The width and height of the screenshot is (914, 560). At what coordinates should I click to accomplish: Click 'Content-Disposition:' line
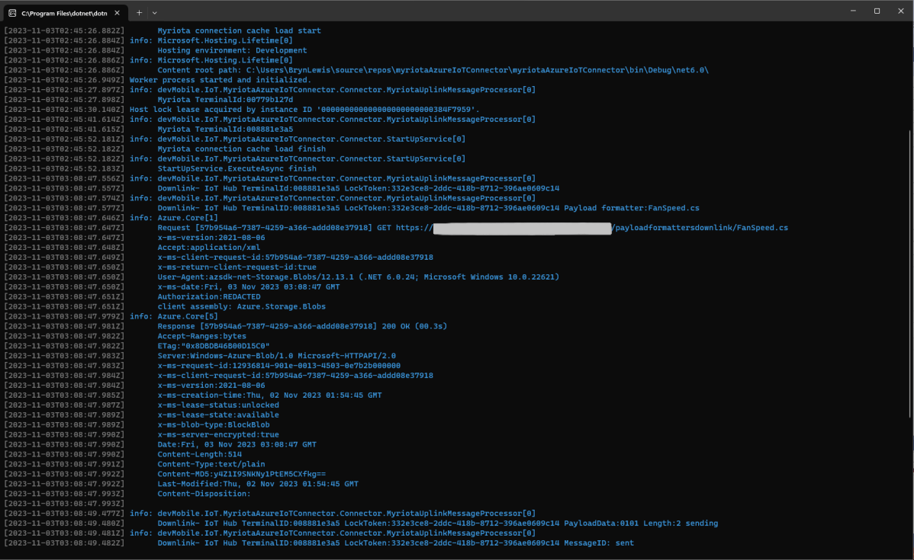204,494
